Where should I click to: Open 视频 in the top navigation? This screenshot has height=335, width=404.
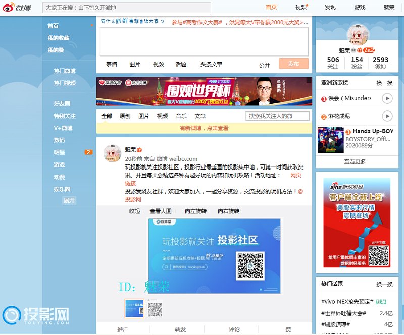(x=301, y=7)
